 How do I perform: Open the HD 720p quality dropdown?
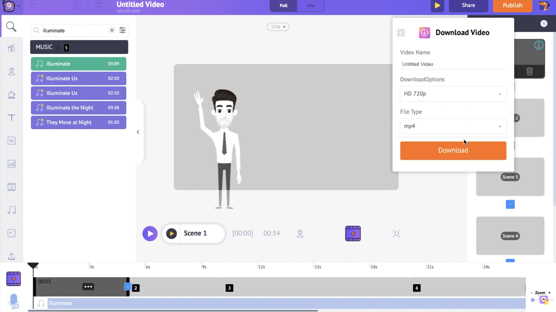(x=453, y=94)
